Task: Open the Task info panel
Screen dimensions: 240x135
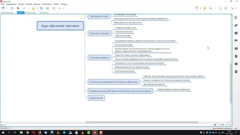Action: (x=236, y=72)
